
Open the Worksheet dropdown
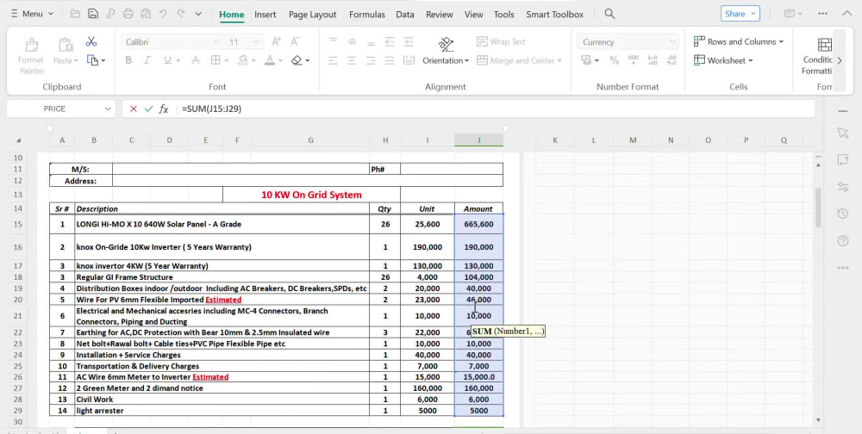point(723,60)
